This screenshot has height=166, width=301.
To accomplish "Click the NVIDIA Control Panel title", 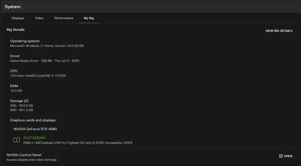I will click(24, 155).
